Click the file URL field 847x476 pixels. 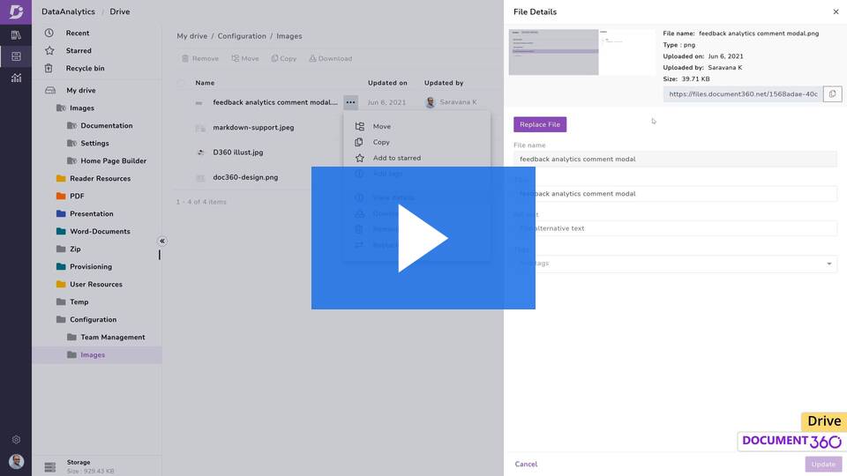(743, 94)
